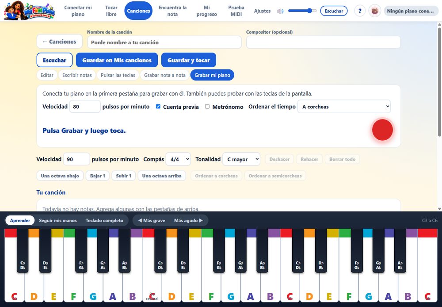Click Una octava abajo button
Viewport: 442px width, 307px height.
pos(60,176)
